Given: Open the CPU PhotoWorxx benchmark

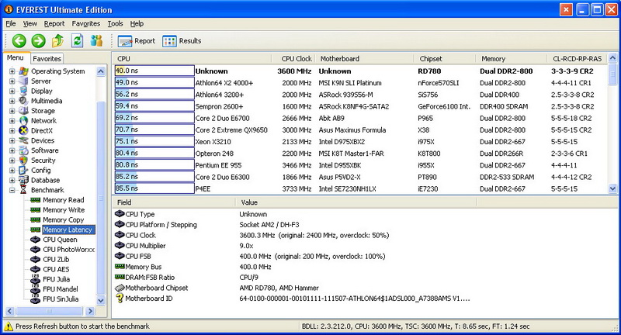Looking at the screenshot, I should pyautogui.click(x=69, y=250).
